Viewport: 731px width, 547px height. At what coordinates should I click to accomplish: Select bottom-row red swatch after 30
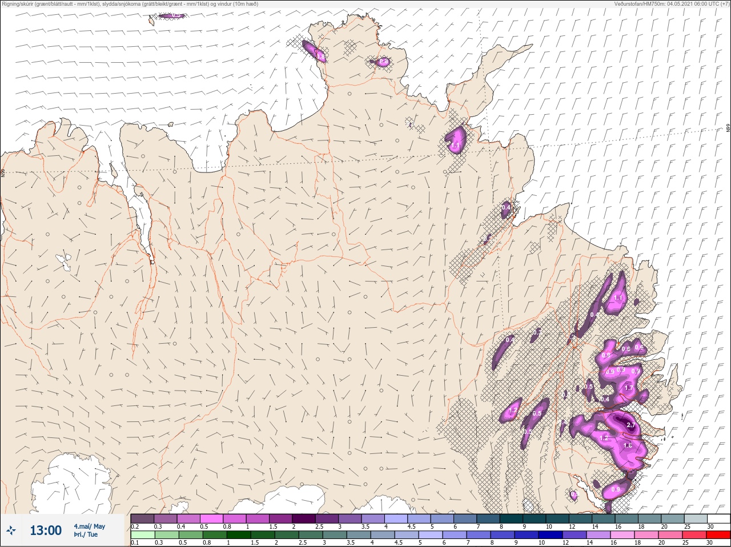[719, 535]
